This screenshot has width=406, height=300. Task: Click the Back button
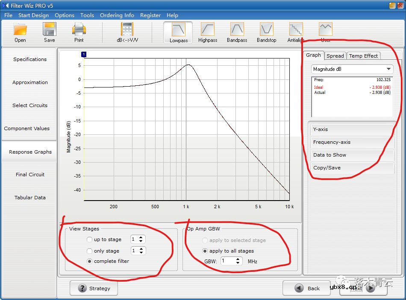306,288
